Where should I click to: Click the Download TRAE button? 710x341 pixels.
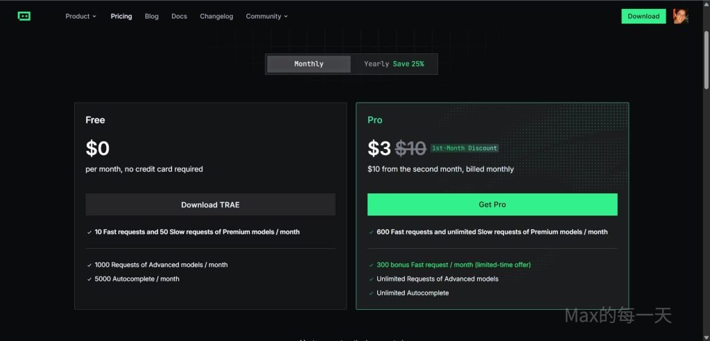[210, 204]
